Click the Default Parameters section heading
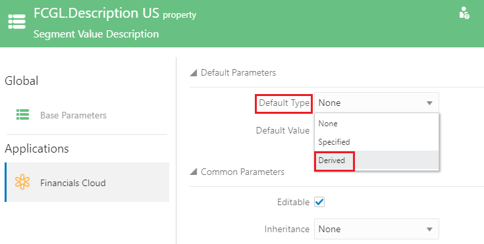The image size is (484, 244). (238, 73)
